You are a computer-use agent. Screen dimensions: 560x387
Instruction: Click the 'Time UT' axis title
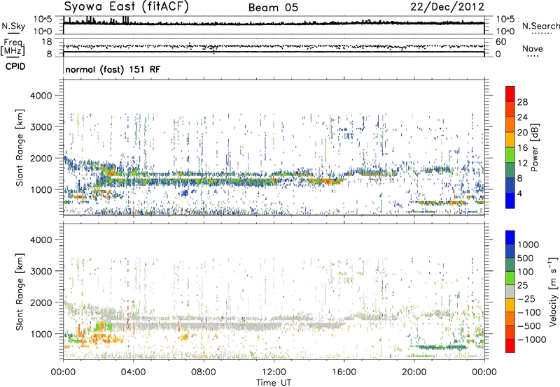click(x=274, y=383)
